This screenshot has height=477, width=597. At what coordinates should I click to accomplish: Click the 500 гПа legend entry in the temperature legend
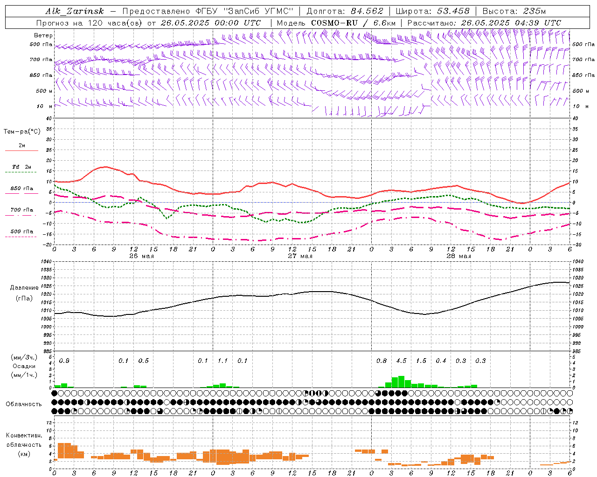tap(22, 232)
